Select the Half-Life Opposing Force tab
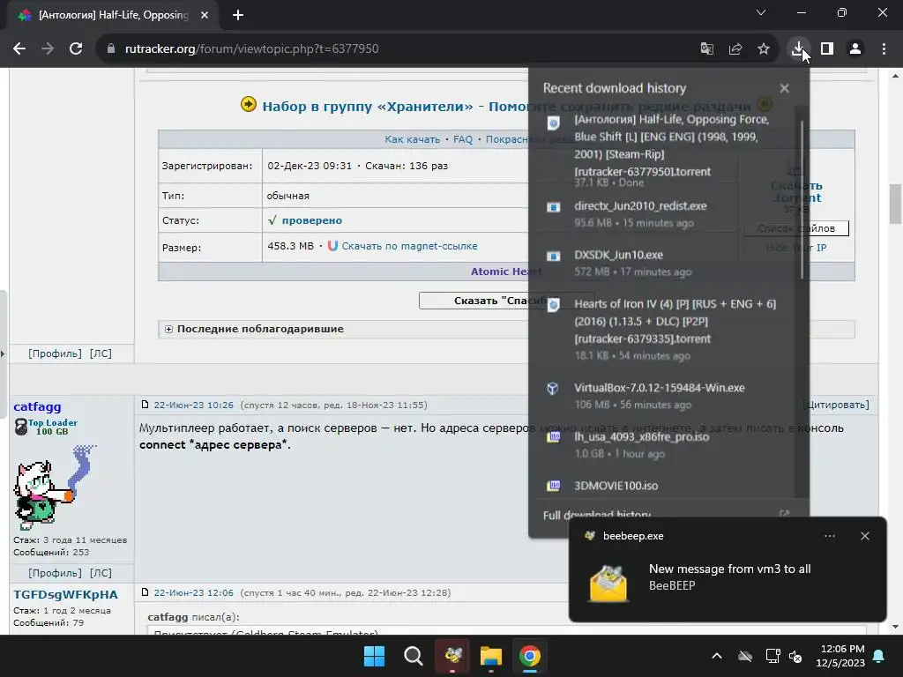 point(114,15)
